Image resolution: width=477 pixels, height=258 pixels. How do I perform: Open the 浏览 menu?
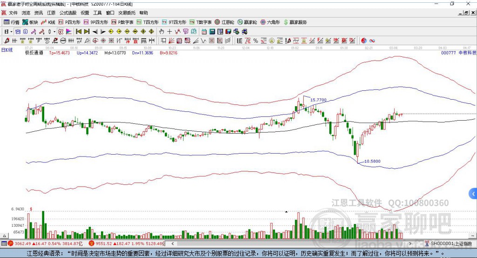tap(26, 13)
